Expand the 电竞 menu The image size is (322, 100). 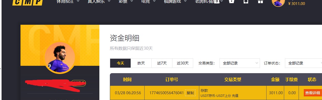(149, 1)
